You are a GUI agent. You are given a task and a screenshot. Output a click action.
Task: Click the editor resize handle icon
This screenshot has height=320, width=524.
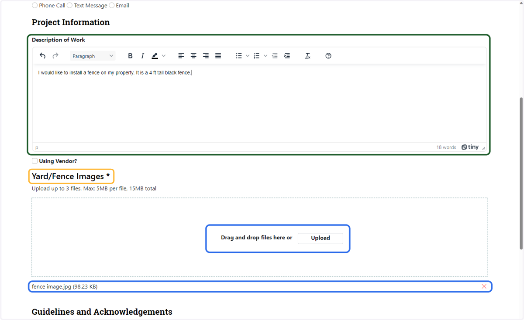click(483, 148)
